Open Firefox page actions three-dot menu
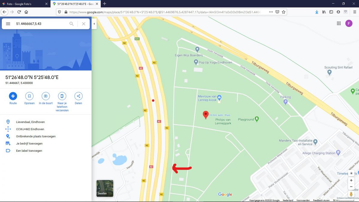 271,12
